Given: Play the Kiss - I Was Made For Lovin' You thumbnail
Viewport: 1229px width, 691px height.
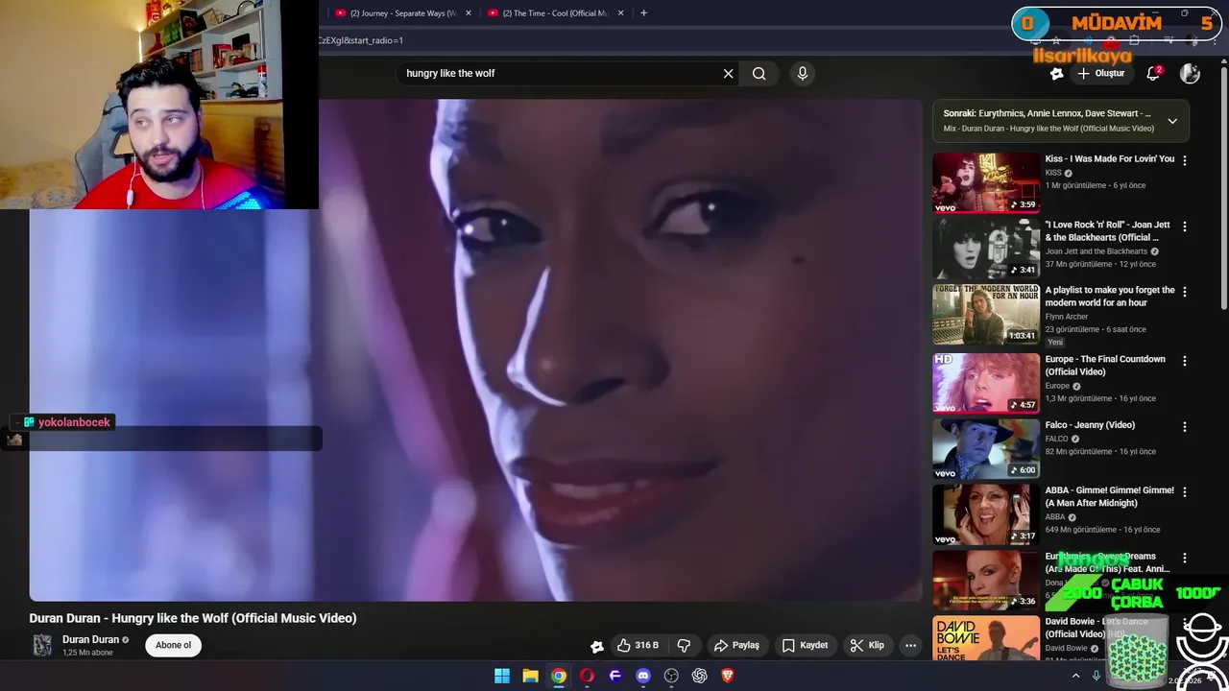Looking at the screenshot, I should click(986, 182).
